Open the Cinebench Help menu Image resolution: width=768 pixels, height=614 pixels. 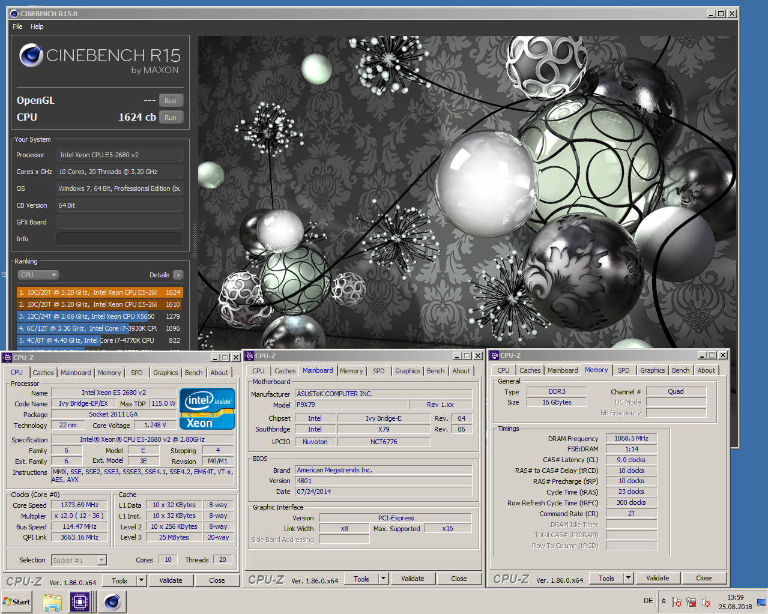[37, 26]
